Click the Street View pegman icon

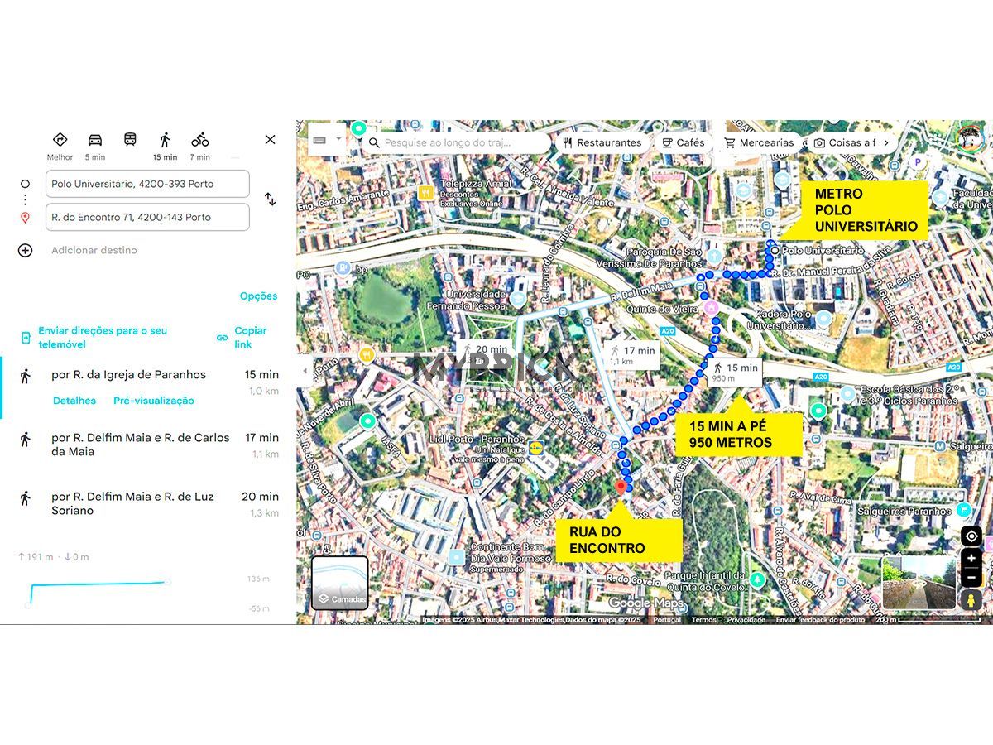pos(971,599)
